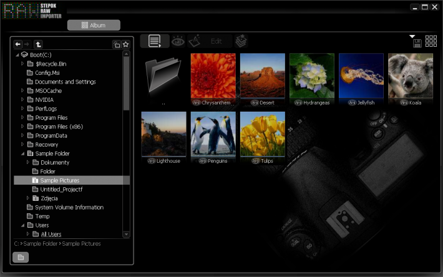Image resolution: width=443 pixels, height=277 pixels.
Task: Click the Penguins file name label
Action: (x=217, y=161)
